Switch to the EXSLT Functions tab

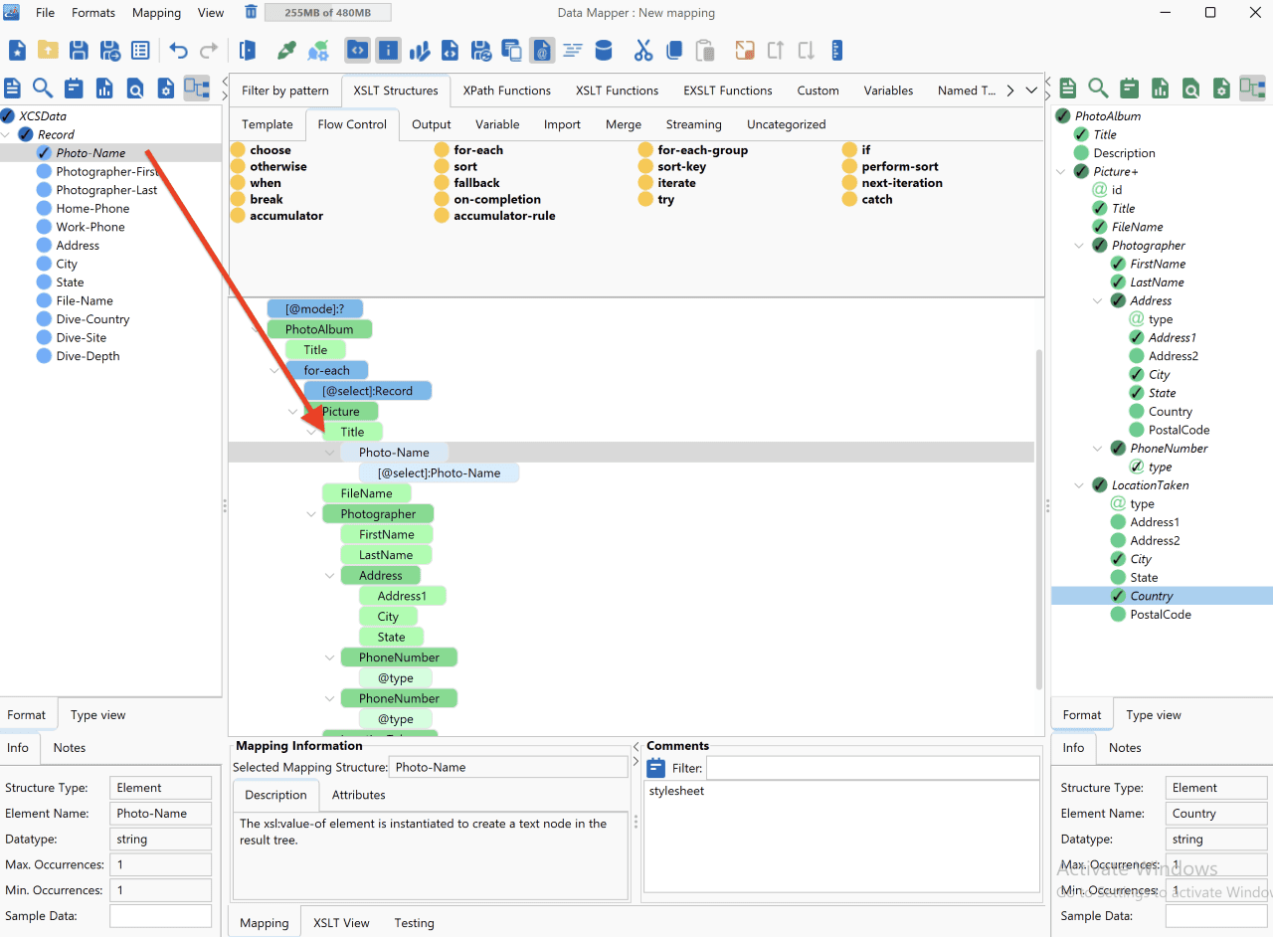tap(728, 91)
